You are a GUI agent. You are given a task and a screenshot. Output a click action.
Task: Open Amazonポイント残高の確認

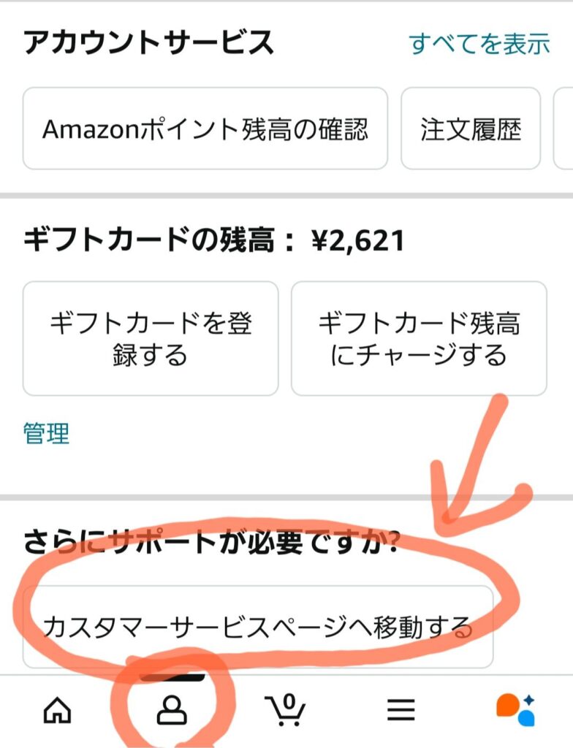pos(205,129)
